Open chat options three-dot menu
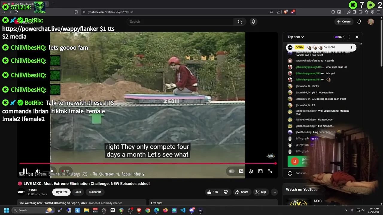Screen dimensions: 383x215 coord(349,37)
